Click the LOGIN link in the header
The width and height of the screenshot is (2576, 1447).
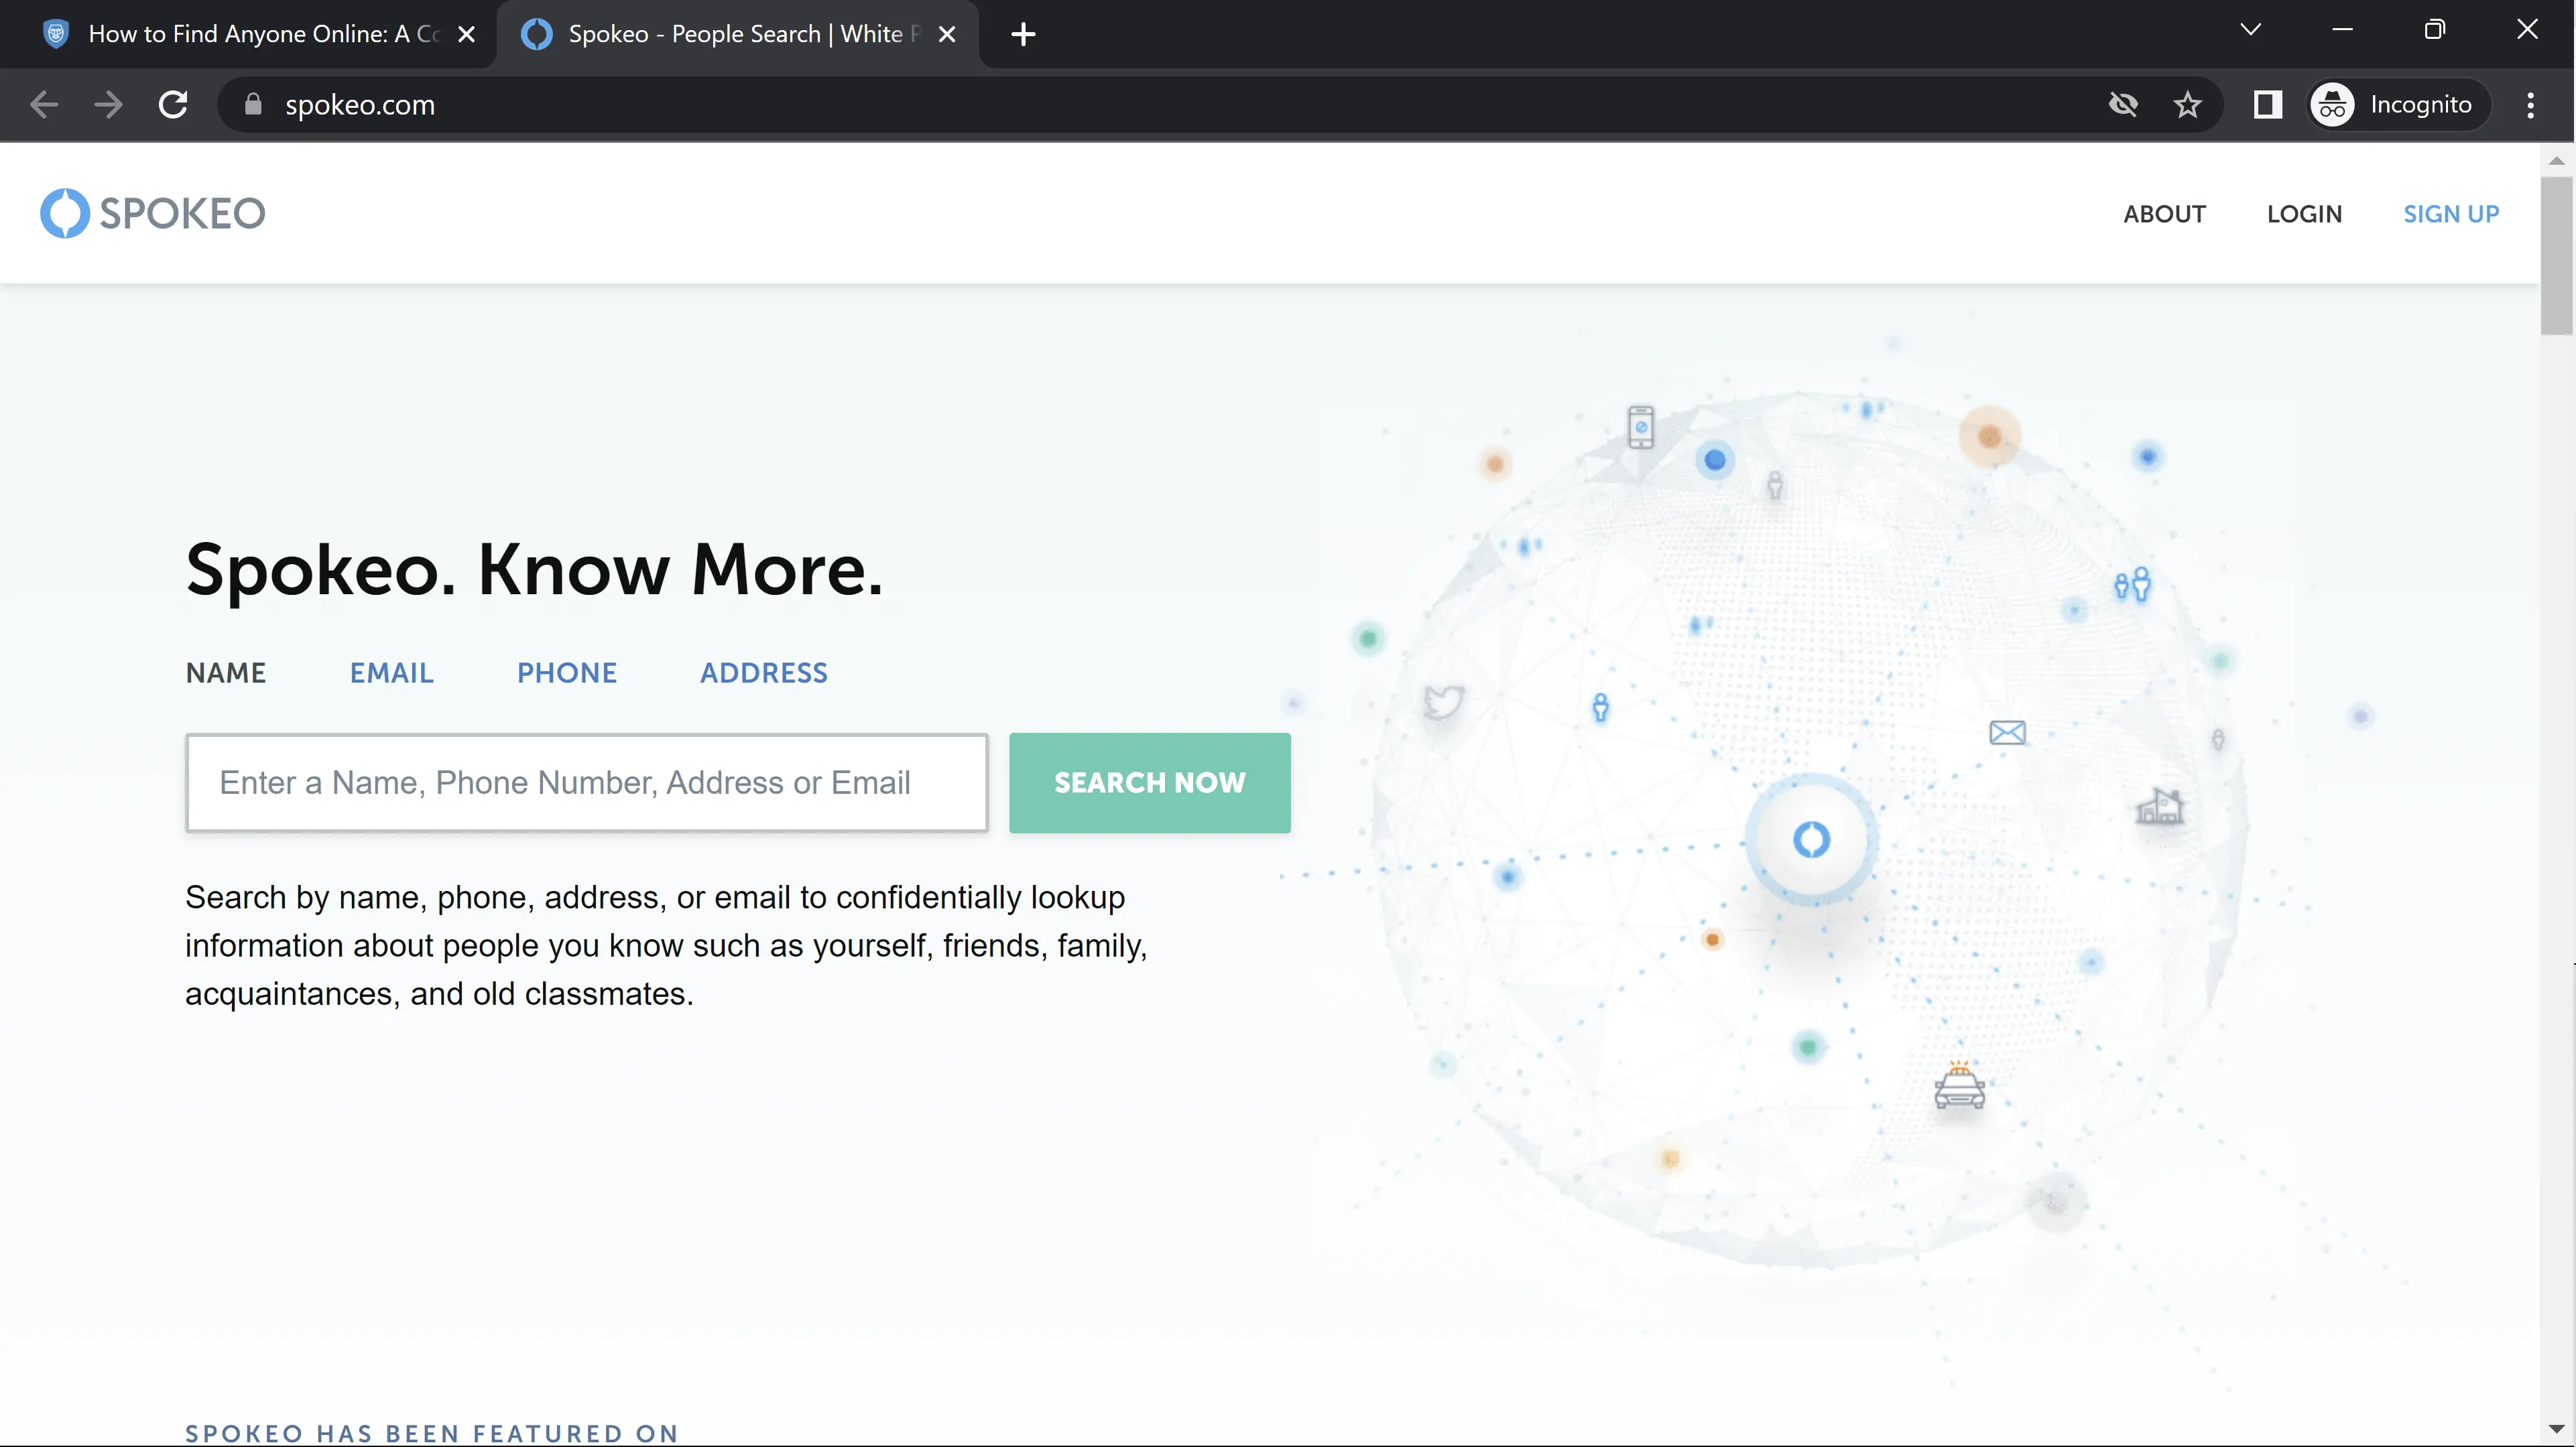click(x=2303, y=214)
